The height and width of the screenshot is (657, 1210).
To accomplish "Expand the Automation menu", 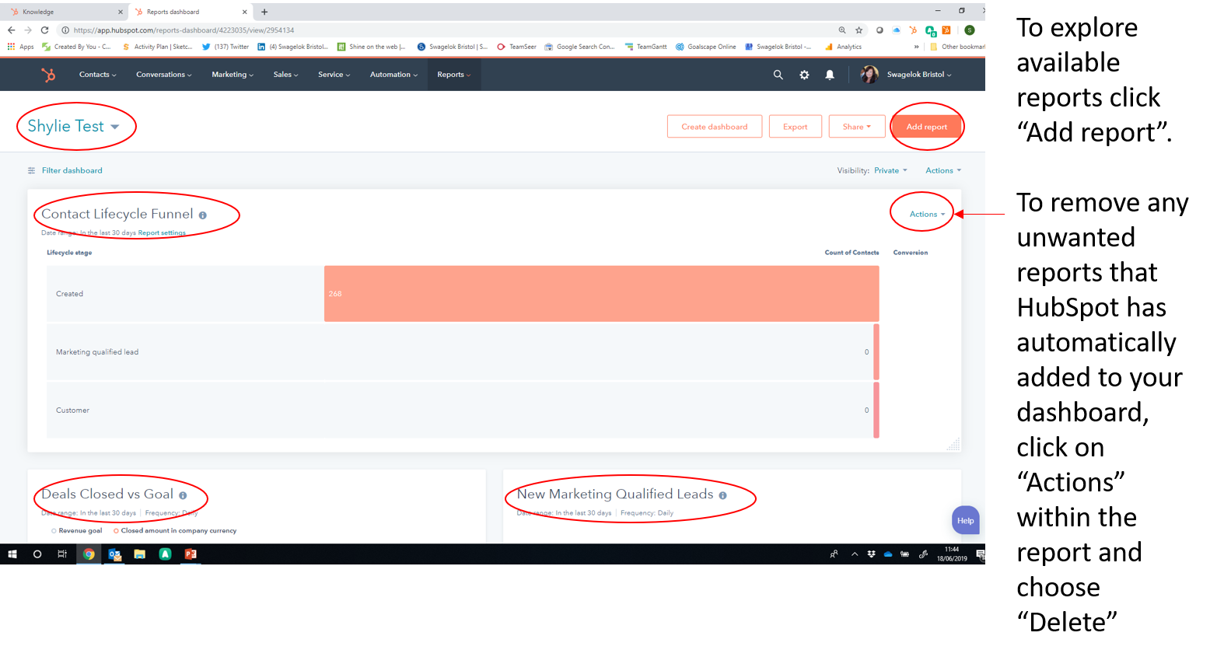I will [x=394, y=75].
